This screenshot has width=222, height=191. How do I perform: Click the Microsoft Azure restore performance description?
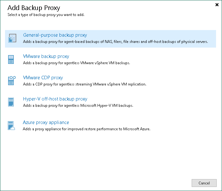click(87, 129)
